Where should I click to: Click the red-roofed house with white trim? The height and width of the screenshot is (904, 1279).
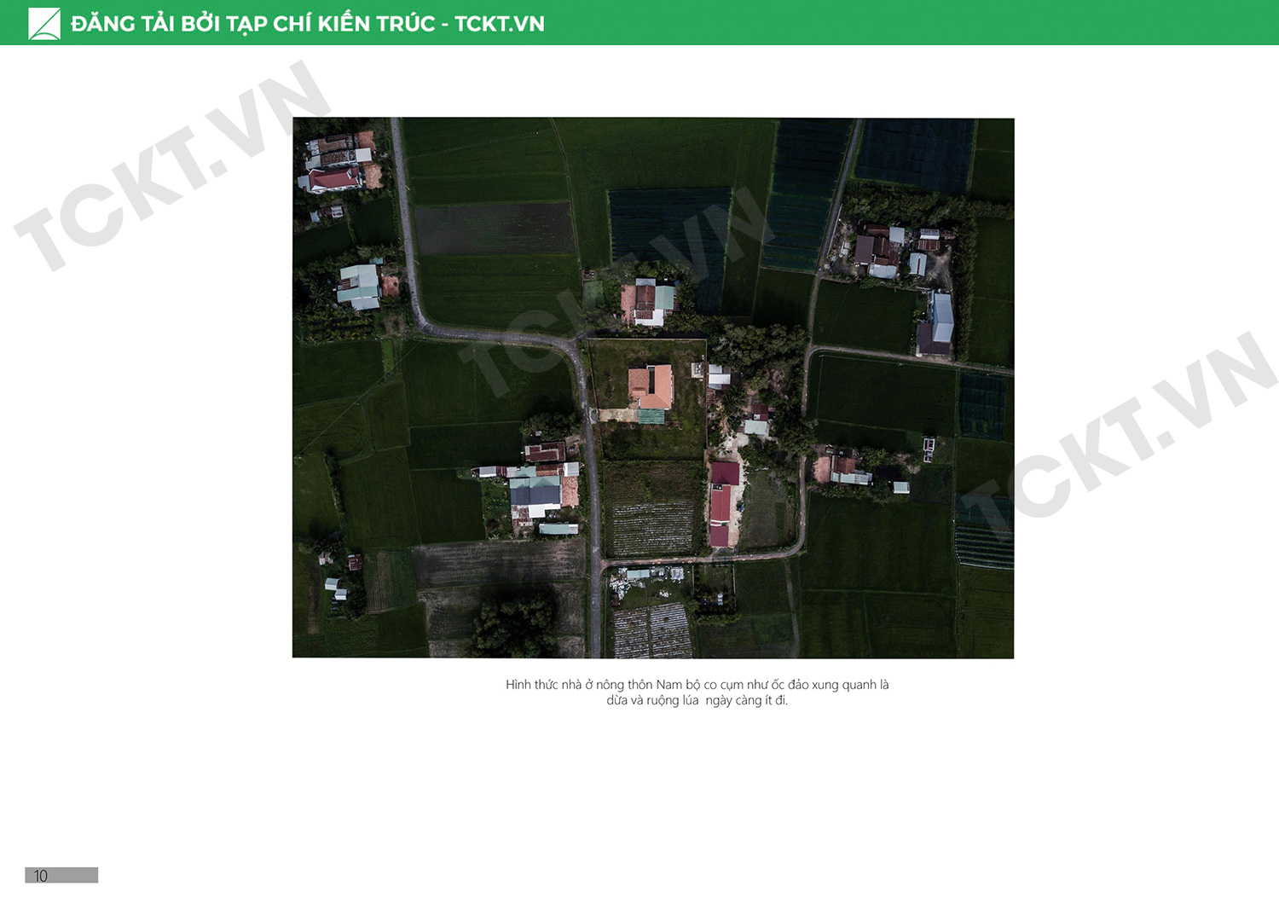(x=334, y=180)
